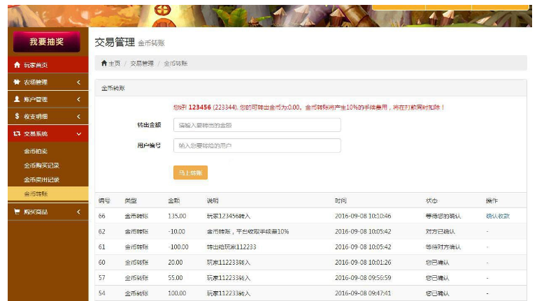This screenshot has width=537, height=301.
Task: Click the 金额 column header
Action: (x=174, y=200)
